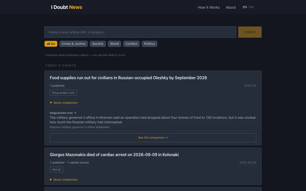This screenshot has width=306, height=191.
Task: Click the 2026-09 date on Oleshky card
Action: point(250,86)
